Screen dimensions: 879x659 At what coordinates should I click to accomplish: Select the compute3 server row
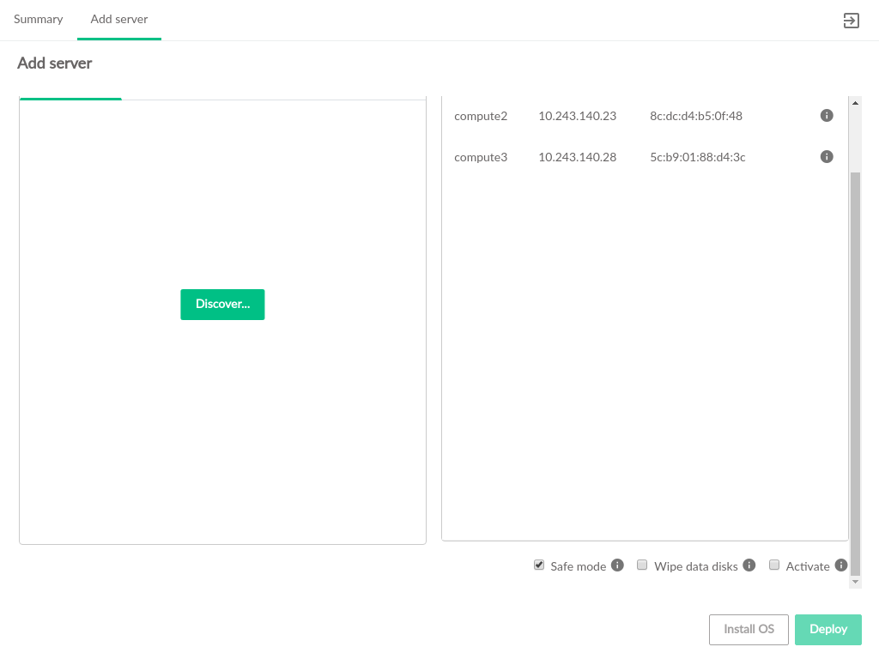pyautogui.click(x=481, y=157)
